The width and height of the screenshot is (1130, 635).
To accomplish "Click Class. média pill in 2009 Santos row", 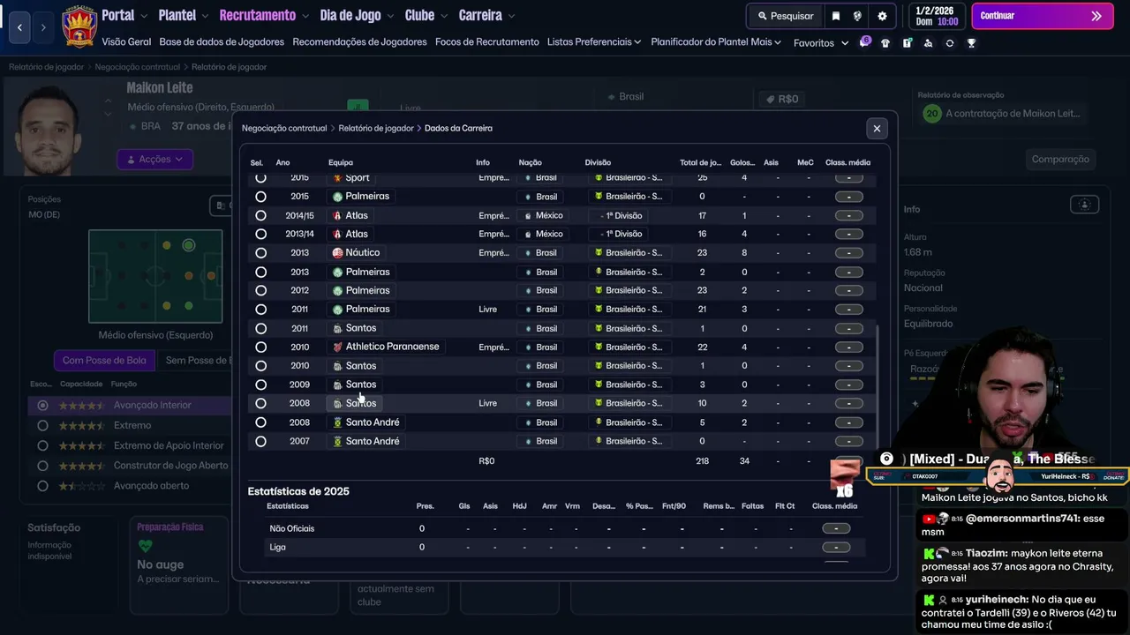I will click(848, 385).
